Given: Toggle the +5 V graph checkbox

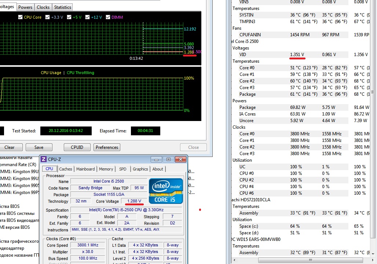Looking at the screenshot, I should [x=69, y=17].
